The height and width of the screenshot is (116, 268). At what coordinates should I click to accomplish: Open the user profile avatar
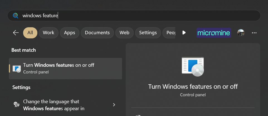pyautogui.click(x=241, y=33)
